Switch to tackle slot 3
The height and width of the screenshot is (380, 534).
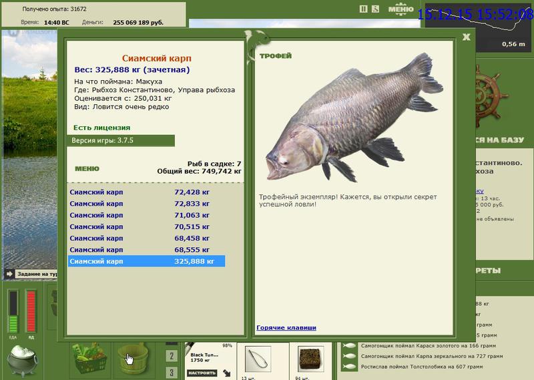click(172, 372)
